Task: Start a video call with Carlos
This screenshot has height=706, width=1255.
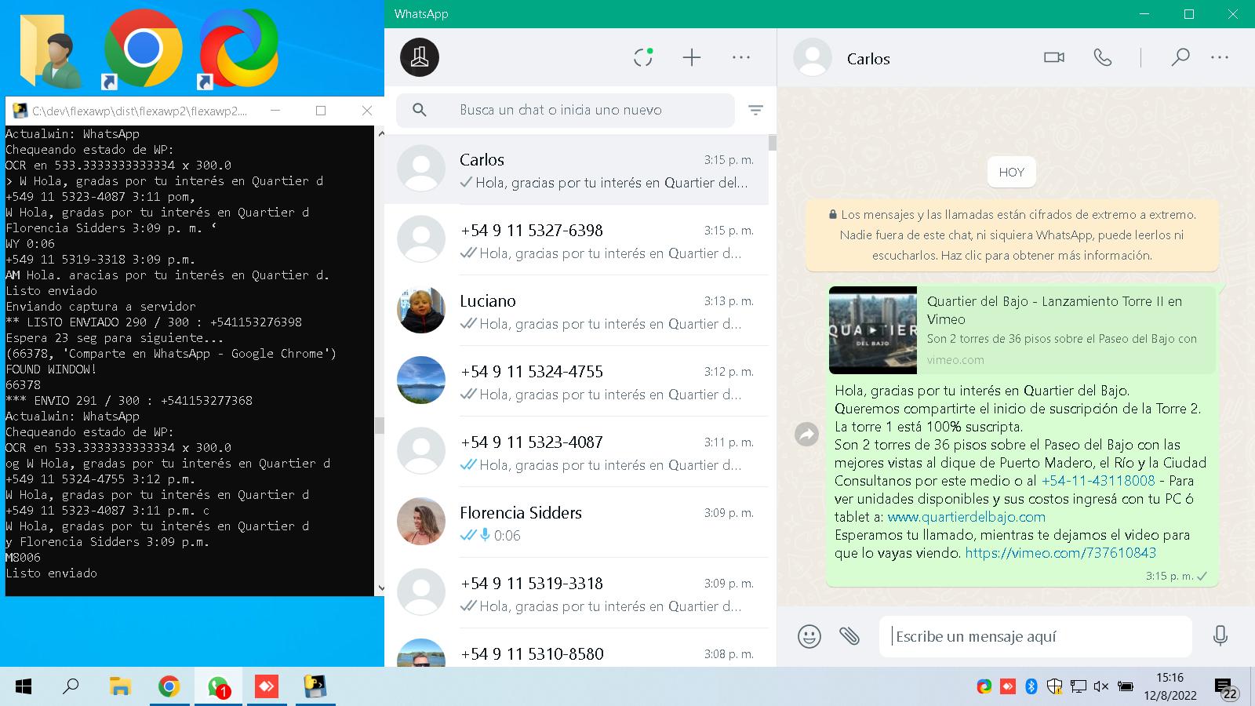Action: point(1054,57)
